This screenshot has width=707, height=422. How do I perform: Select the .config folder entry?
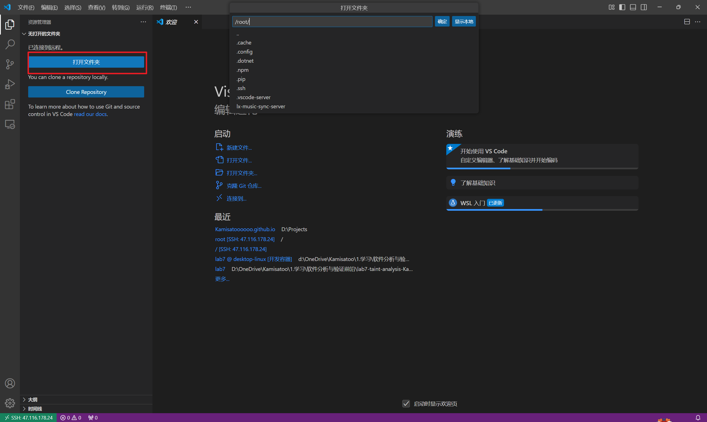click(x=354, y=52)
